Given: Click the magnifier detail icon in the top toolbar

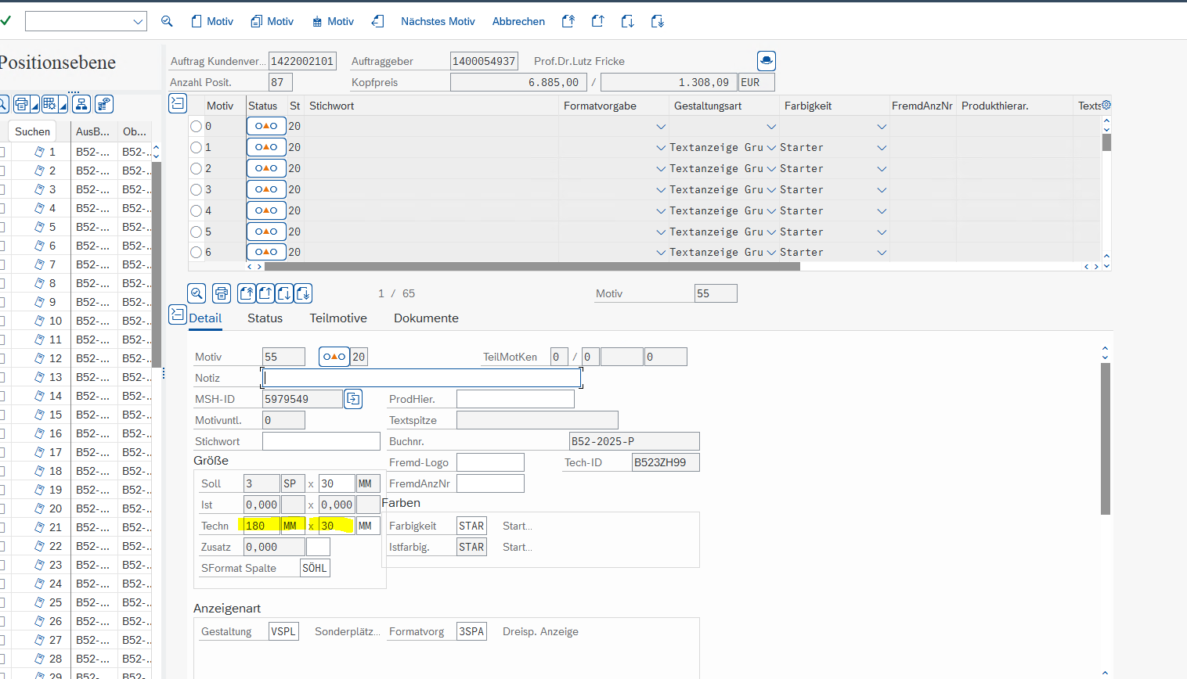Looking at the screenshot, I should pos(167,21).
